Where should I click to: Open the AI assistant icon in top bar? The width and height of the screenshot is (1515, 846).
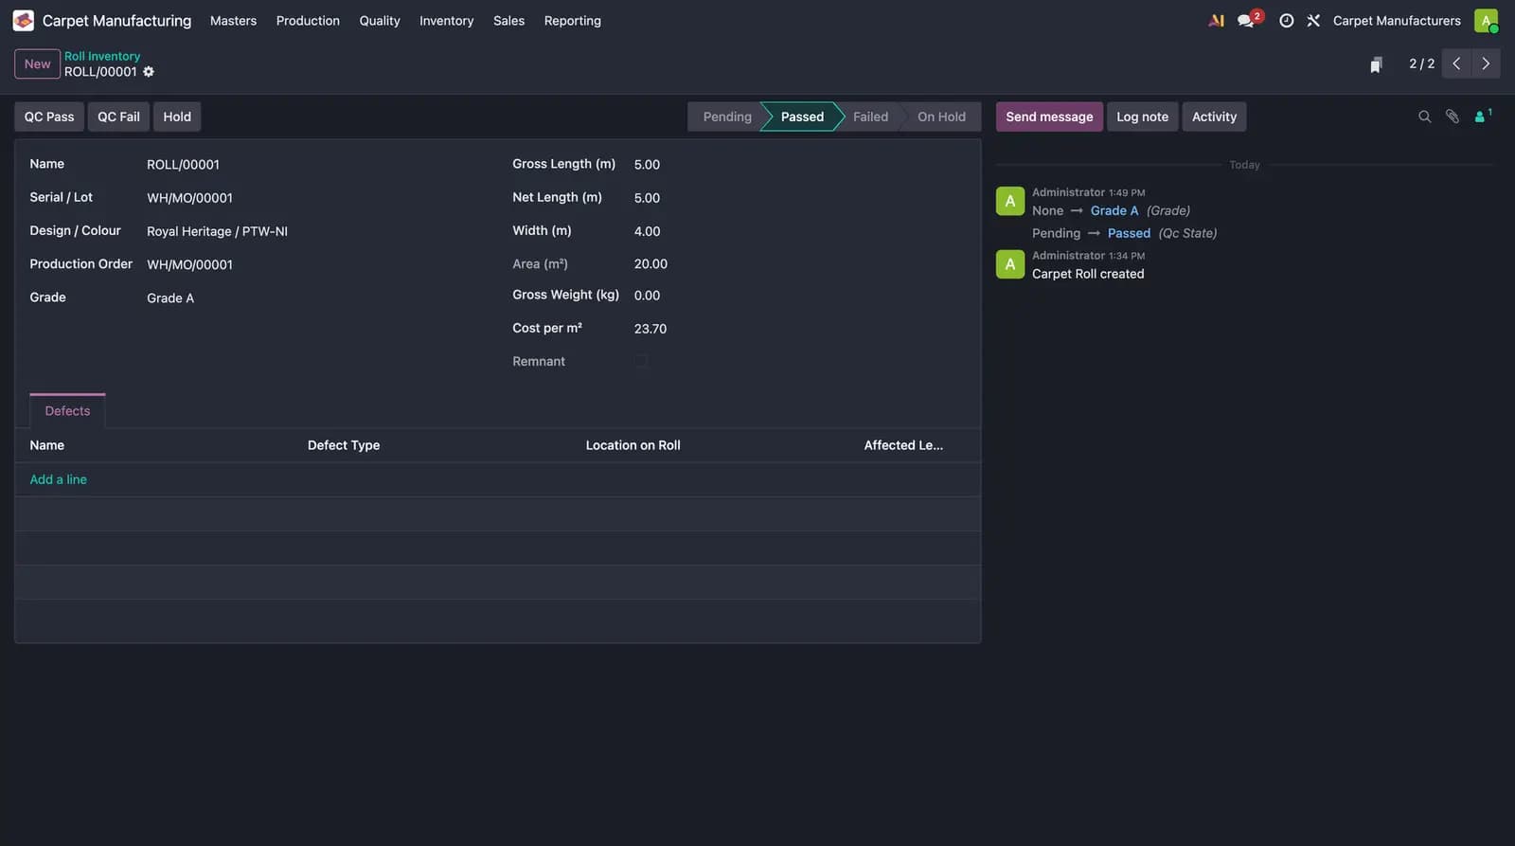[x=1217, y=21]
